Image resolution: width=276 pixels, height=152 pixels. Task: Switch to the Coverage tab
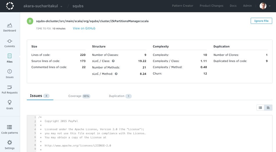tap(79, 96)
